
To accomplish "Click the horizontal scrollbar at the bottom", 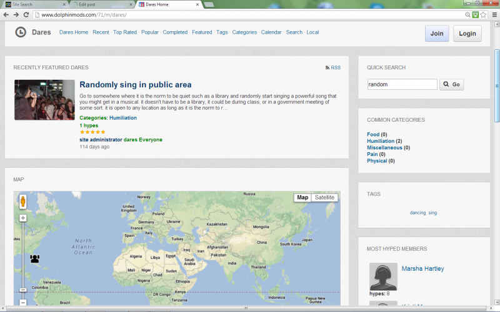I will pyautogui.click(x=246, y=308).
